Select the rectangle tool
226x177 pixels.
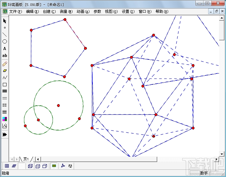pyautogui.click(x=5, y=84)
